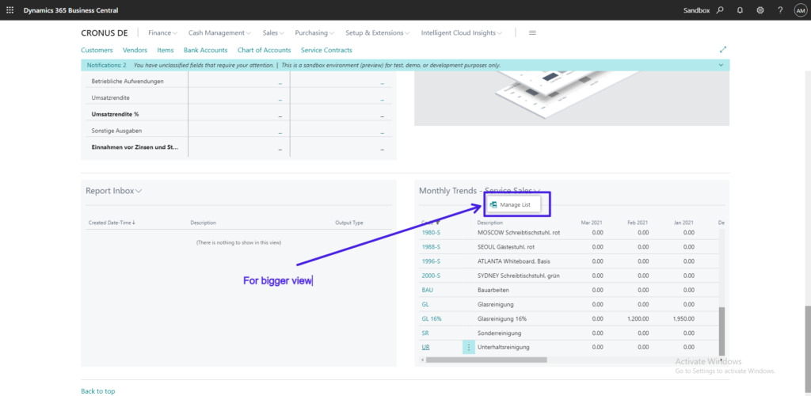Image resolution: width=811 pixels, height=396 pixels.
Task: Open the settings gear
Action: 760,10
